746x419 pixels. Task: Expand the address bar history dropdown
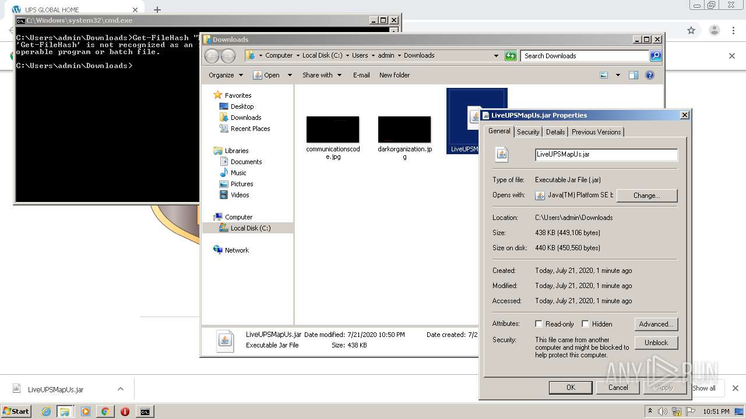tap(496, 56)
